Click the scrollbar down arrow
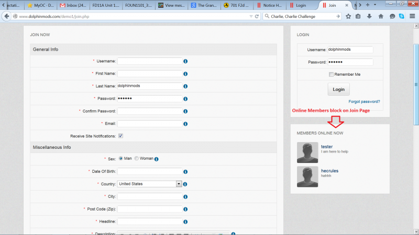The image size is (419, 235). [x=416, y=231]
